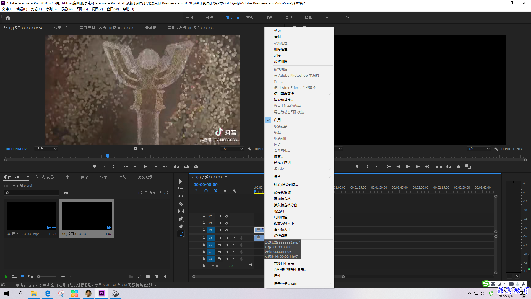Open Program monitor 1/2 resolution dropdown
This screenshot has width=531, height=299.
point(479,149)
